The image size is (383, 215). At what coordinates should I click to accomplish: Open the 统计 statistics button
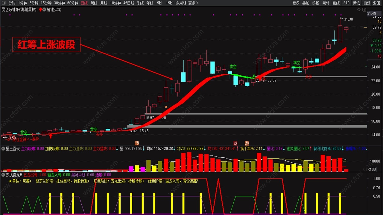pyautogui.click(x=326, y=3)
